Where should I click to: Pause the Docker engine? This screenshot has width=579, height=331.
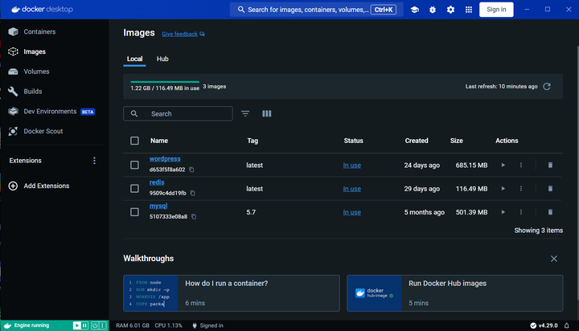[84, 325]
